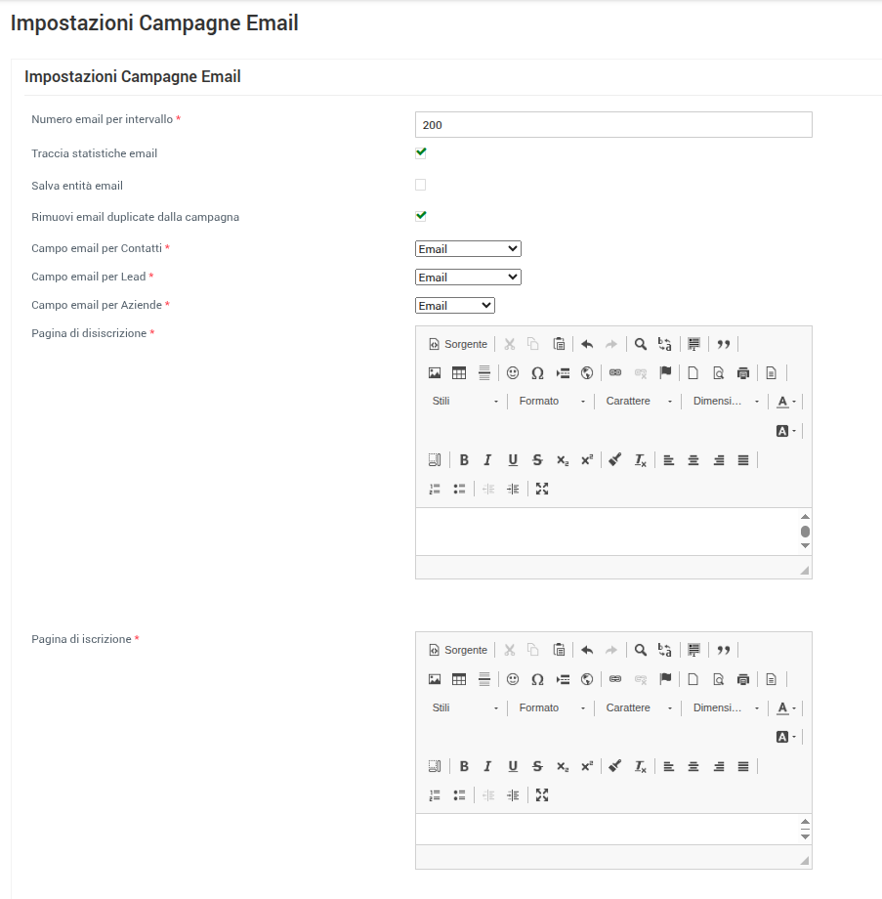Click the Numero email per intervallo field

coord(613,125)
